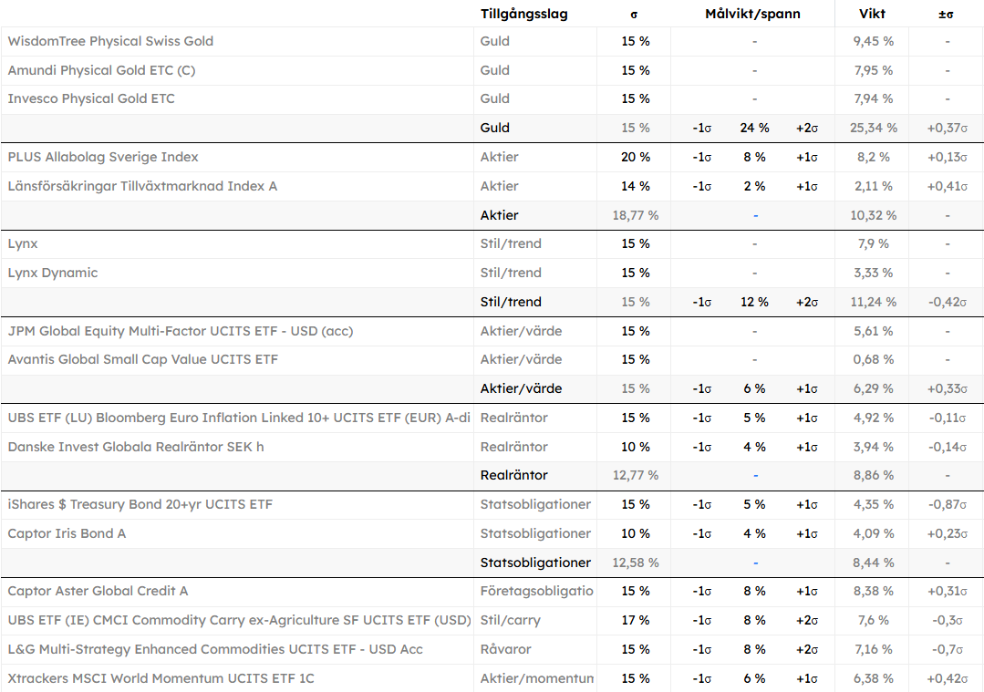Viewport: 984px width, 692px height.
Task: Click the Vikt column header
Action: coord(872,14)
